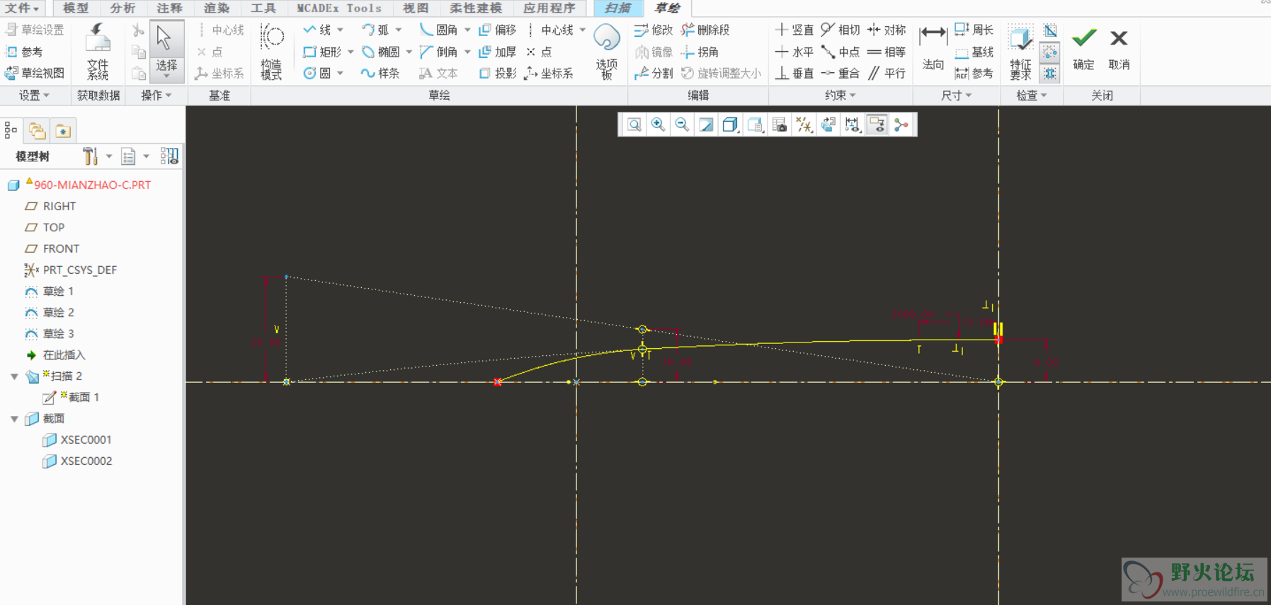Open the Ellipse (椭圆) type dropdown arrow
The image size is (1271, 605).
point(409,52)
